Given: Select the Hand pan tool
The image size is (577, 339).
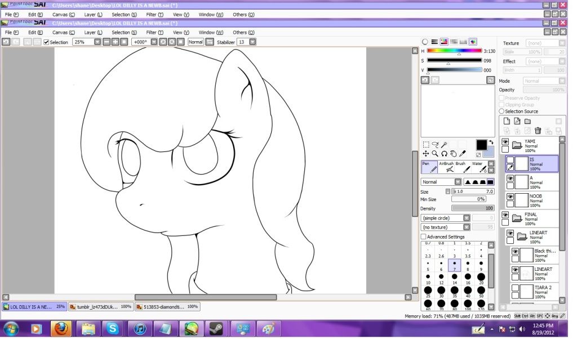Looking at the screenshot, I should coord(454,154).
